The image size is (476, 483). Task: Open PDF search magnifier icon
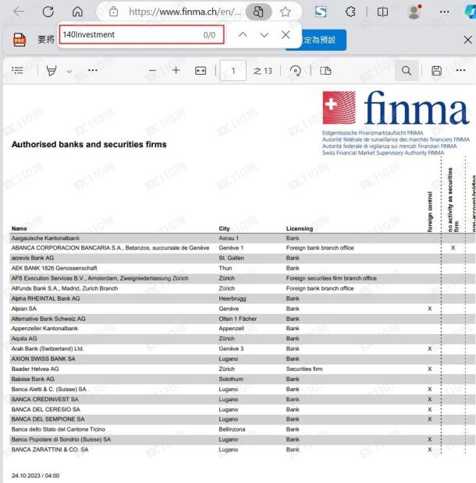pyautogui.click(x=407, y=71)
